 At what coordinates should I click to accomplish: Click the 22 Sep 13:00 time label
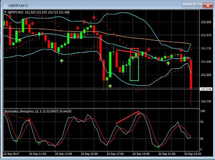click(63, 154)
